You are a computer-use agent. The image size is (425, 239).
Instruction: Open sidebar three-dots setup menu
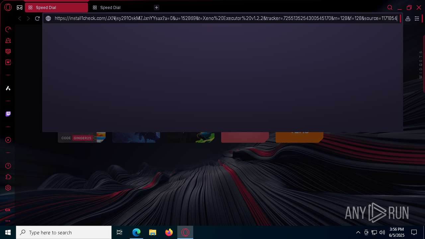pyautogui.click(x=8, y=221)
